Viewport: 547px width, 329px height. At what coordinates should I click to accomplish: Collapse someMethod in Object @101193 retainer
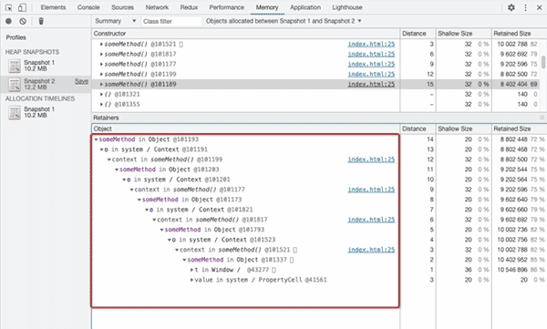coord(96,139)
